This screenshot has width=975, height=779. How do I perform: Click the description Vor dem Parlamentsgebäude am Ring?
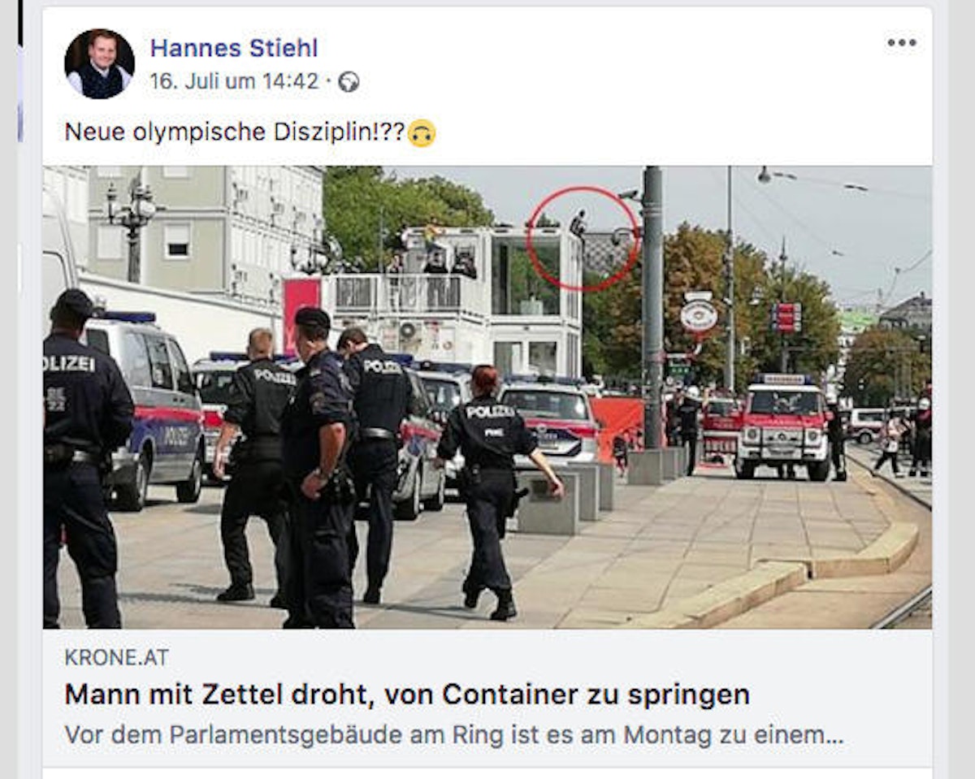coord(454,735)
